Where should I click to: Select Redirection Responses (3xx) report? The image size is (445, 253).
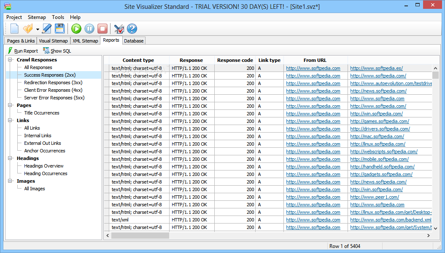53,83
